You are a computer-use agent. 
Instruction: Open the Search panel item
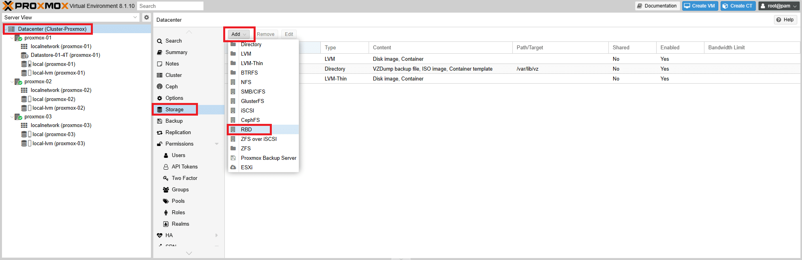pyautogui.click(x=173, y=41)
